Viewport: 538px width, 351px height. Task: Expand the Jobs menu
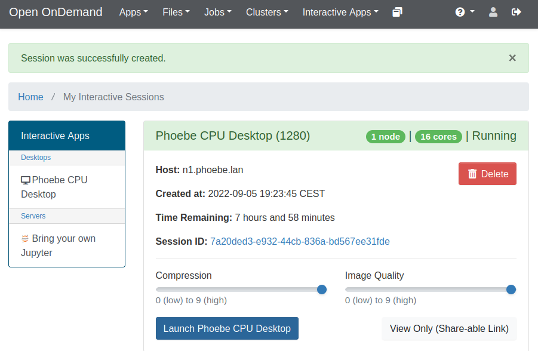pos(218,12)
